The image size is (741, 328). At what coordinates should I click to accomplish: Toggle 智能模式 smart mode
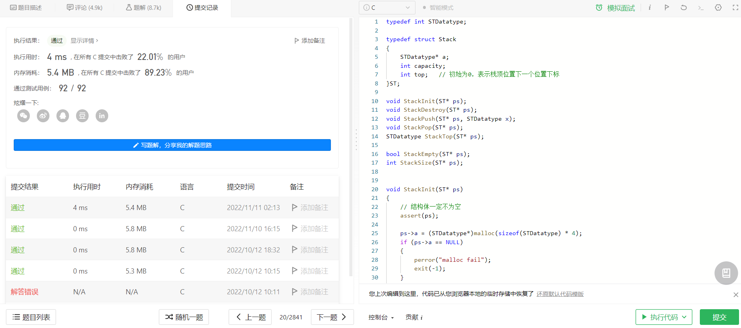coord(438,7)
